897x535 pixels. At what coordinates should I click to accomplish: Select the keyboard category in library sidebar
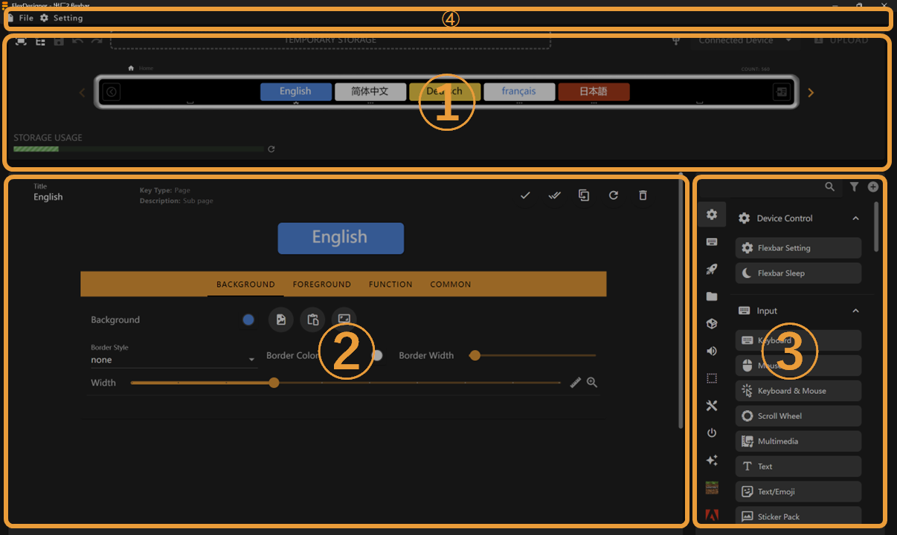click(x=712, y=242)
